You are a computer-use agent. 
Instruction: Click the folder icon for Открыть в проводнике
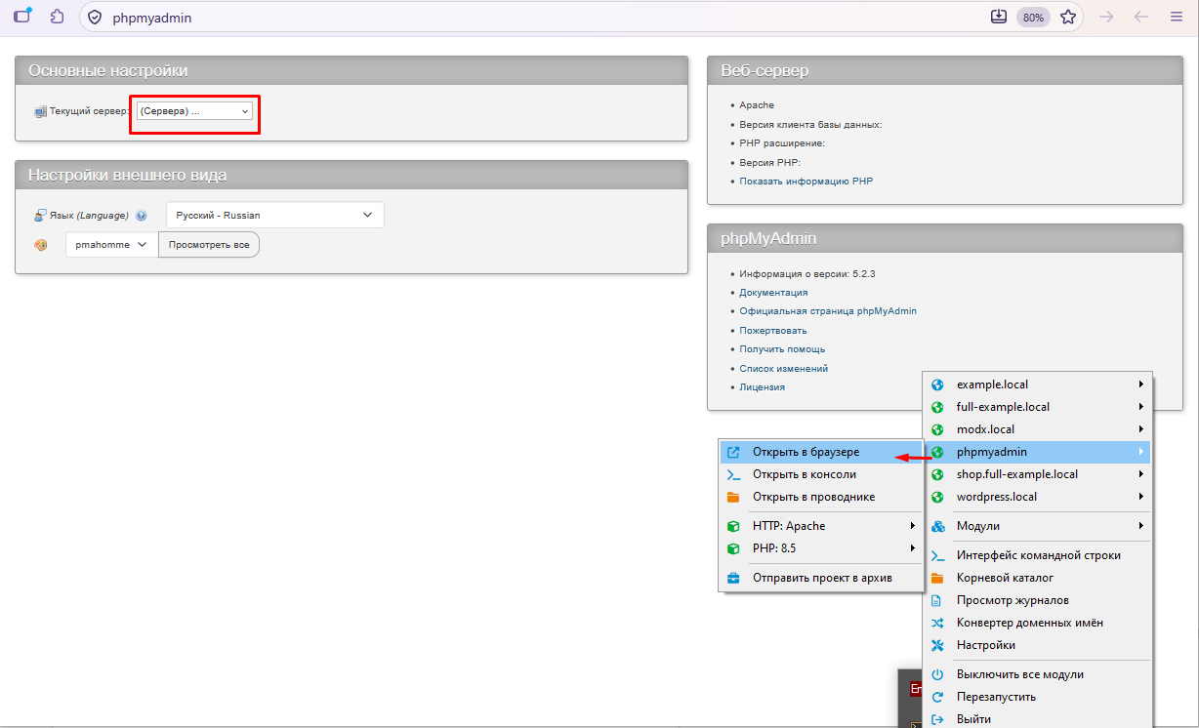733,497
